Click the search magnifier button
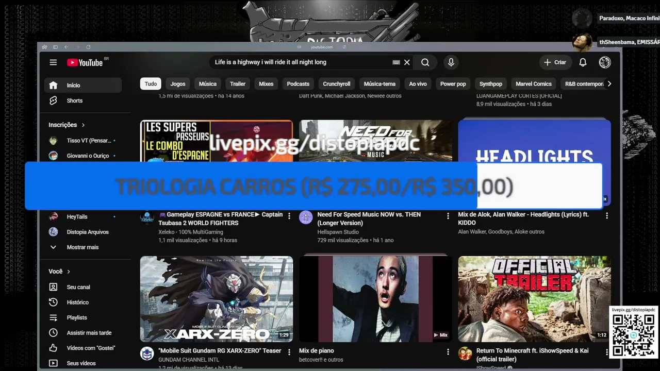This screenshot has width=660, height=371. (425, 62)
